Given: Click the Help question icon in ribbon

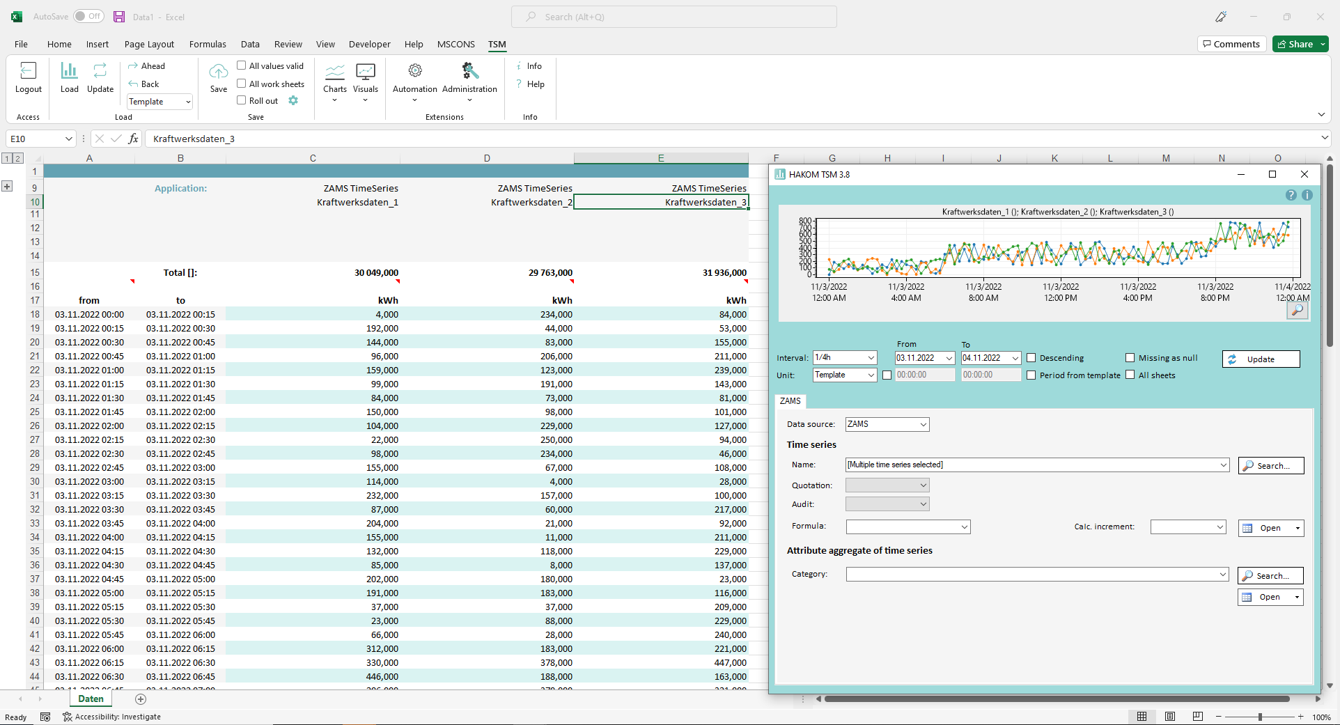Looking at the screenshot, I should [x=520, y=84].
